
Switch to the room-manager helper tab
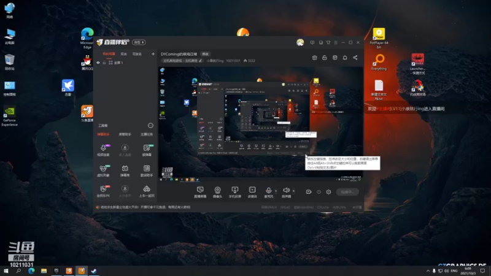click(x=125, y=134)
